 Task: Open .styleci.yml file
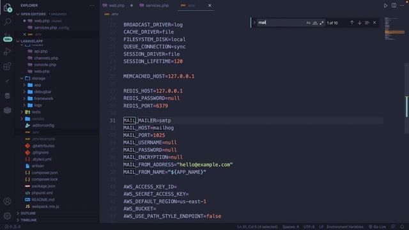42,159
